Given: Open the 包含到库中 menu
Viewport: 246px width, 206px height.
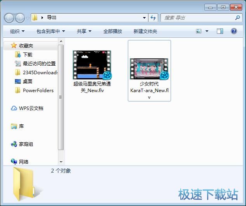Looking at the screenshot, I should (51, 31).
